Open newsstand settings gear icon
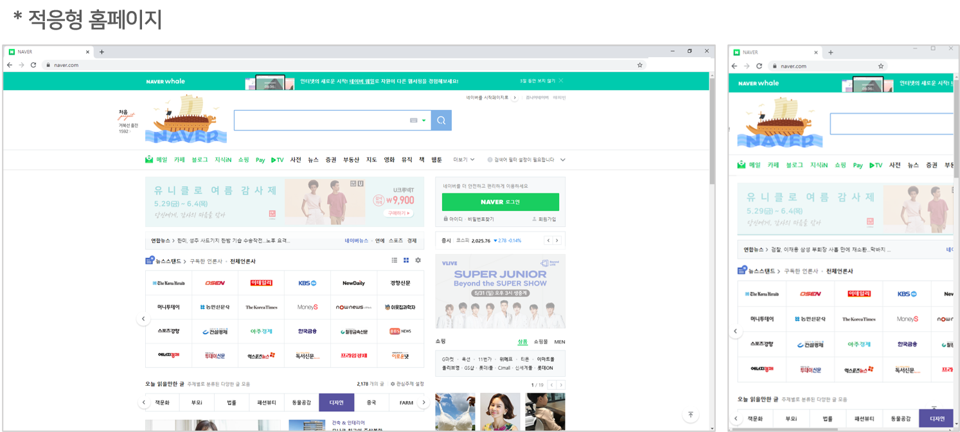 click(418, 260)
